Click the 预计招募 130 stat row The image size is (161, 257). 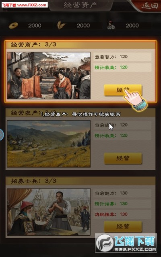(x=122, y=204)
